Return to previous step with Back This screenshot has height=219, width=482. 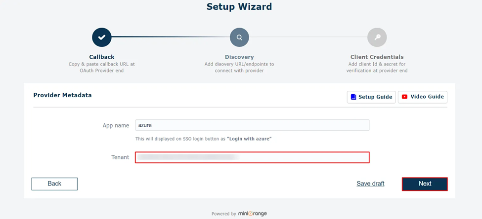tap(54, 183)
